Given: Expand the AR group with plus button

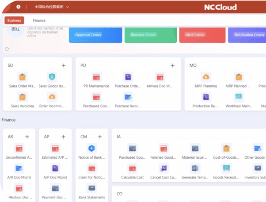Looking at the screenshot, I should point(27,137).
